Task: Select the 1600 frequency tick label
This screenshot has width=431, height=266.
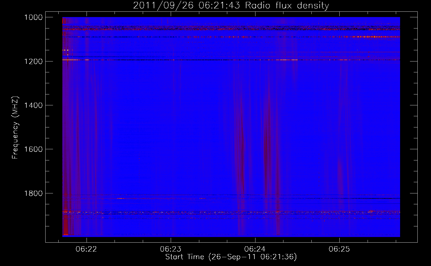Action: [33, 149]
